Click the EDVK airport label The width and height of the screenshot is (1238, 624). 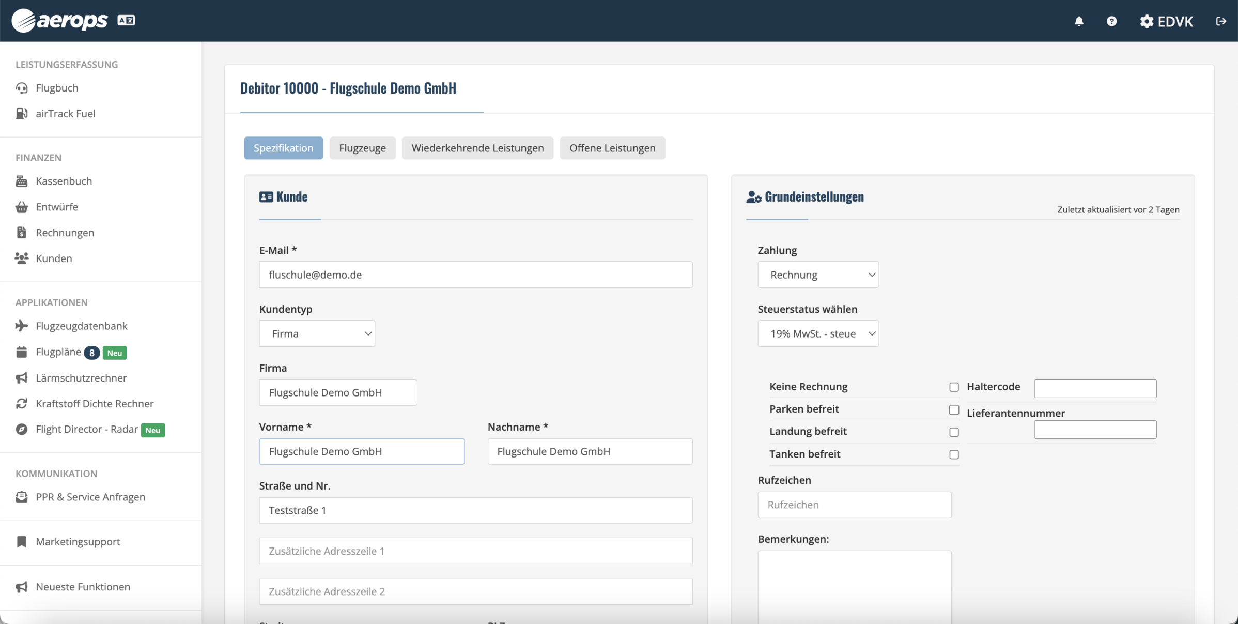[x=1175, y=21]
